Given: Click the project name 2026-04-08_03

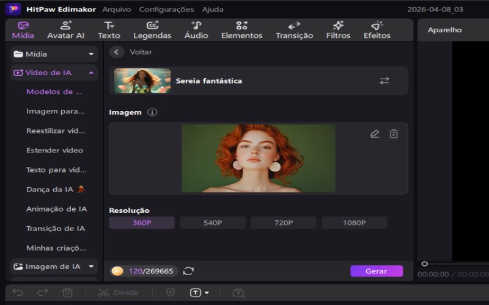Looking at the screenshot, I should 435,9.
